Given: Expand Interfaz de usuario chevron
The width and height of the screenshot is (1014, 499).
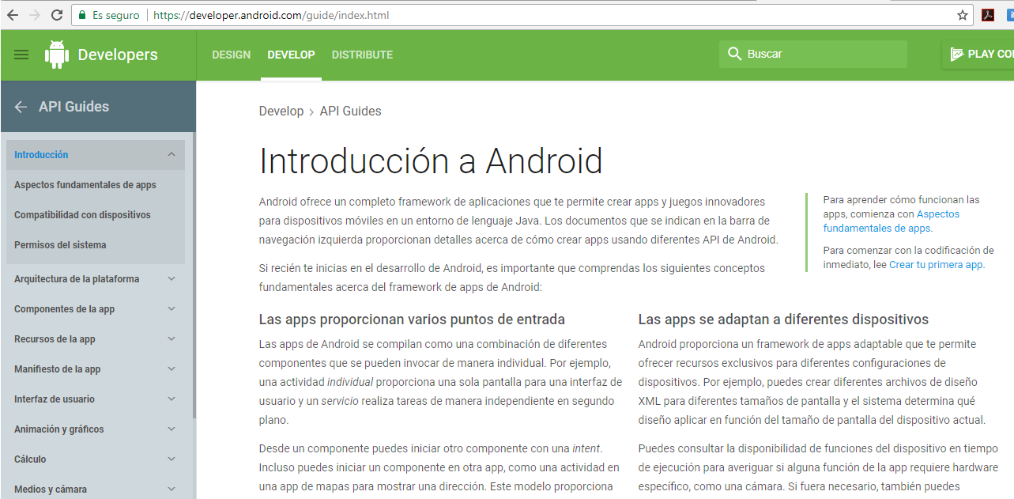Looking at the screenshot, I should pos(172,399).
